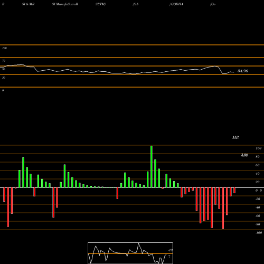This screenshot has height=264, width=264.
Task: Click the RSI axis label 50
Action: click(4, 69)
